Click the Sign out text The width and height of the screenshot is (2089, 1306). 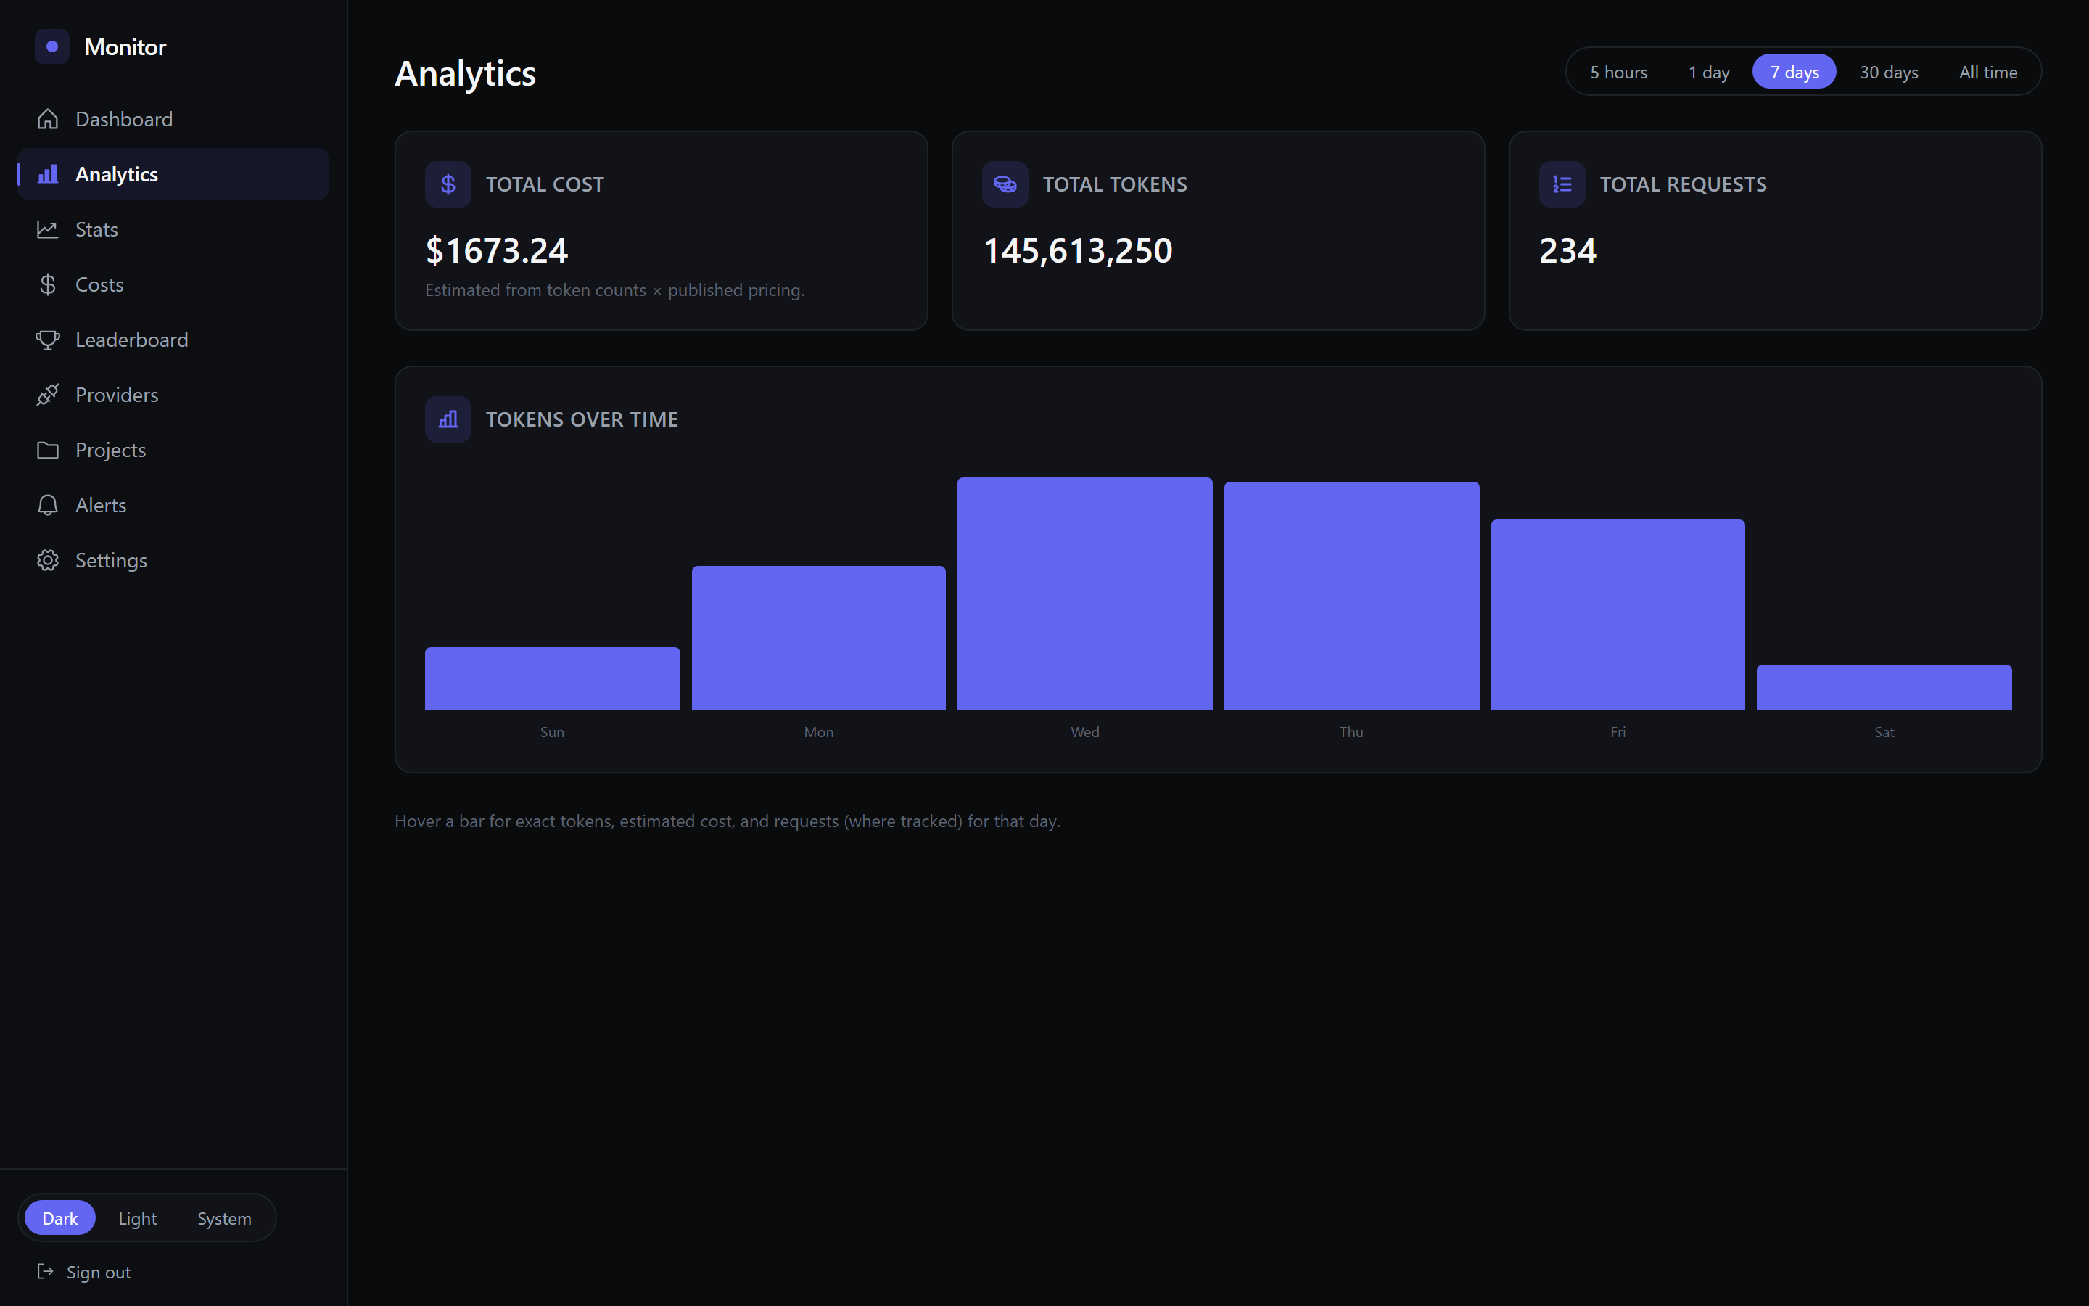pyautogui.click(x=99, y=1273)
